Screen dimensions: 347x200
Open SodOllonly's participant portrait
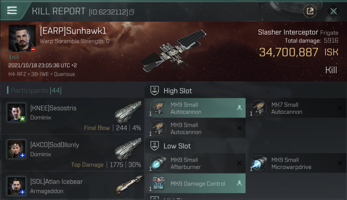point(17,149)
